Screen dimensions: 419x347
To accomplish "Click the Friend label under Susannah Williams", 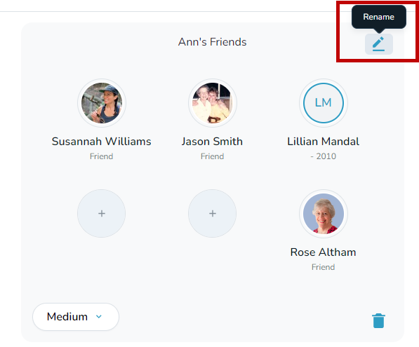I will (x=101, y=156).
